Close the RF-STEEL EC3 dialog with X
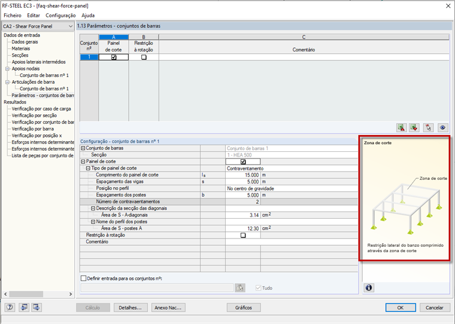The height and width of the screenshot is (324, 455). click(448, 6)
